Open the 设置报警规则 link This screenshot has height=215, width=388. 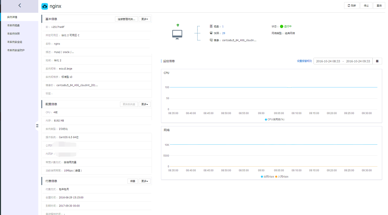(x=304, y=61)
